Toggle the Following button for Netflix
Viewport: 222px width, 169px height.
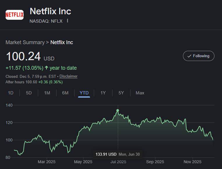click(x=198, y=56)
